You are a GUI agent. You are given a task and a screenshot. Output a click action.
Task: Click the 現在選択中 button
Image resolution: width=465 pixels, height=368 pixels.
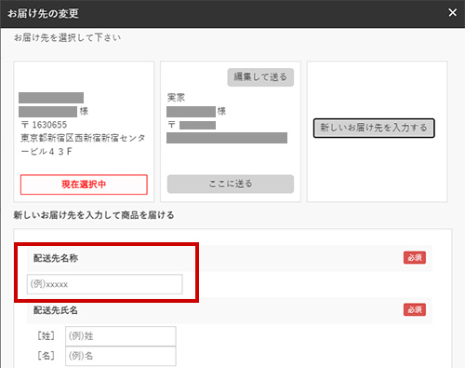[x=84, y=184]
